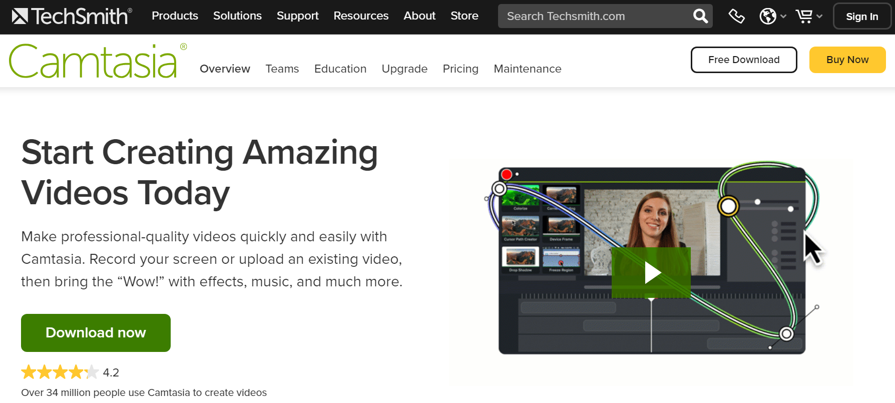The image size is (895, 403).
Task: Switch to the Overview tab
Action: click(225, 69)
